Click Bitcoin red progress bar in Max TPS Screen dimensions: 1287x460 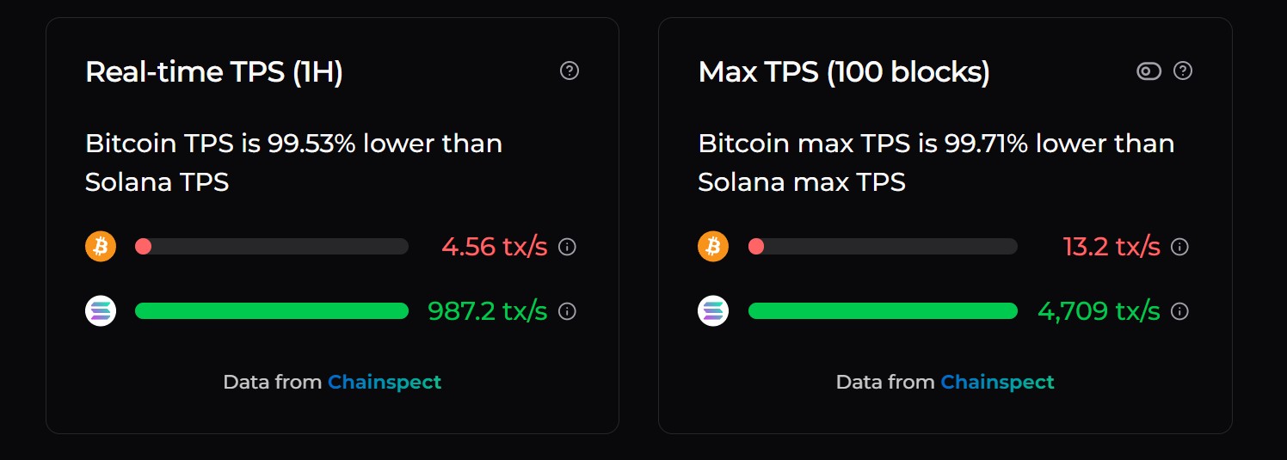(883, 247)
